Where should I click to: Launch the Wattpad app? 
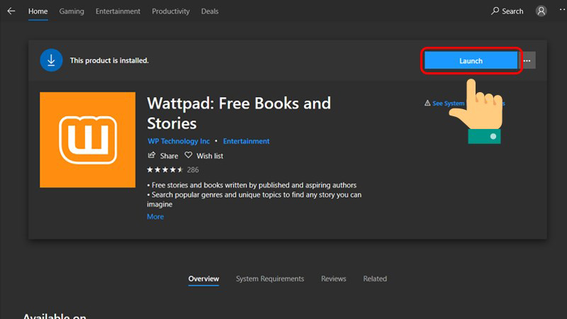click(471, 60)
